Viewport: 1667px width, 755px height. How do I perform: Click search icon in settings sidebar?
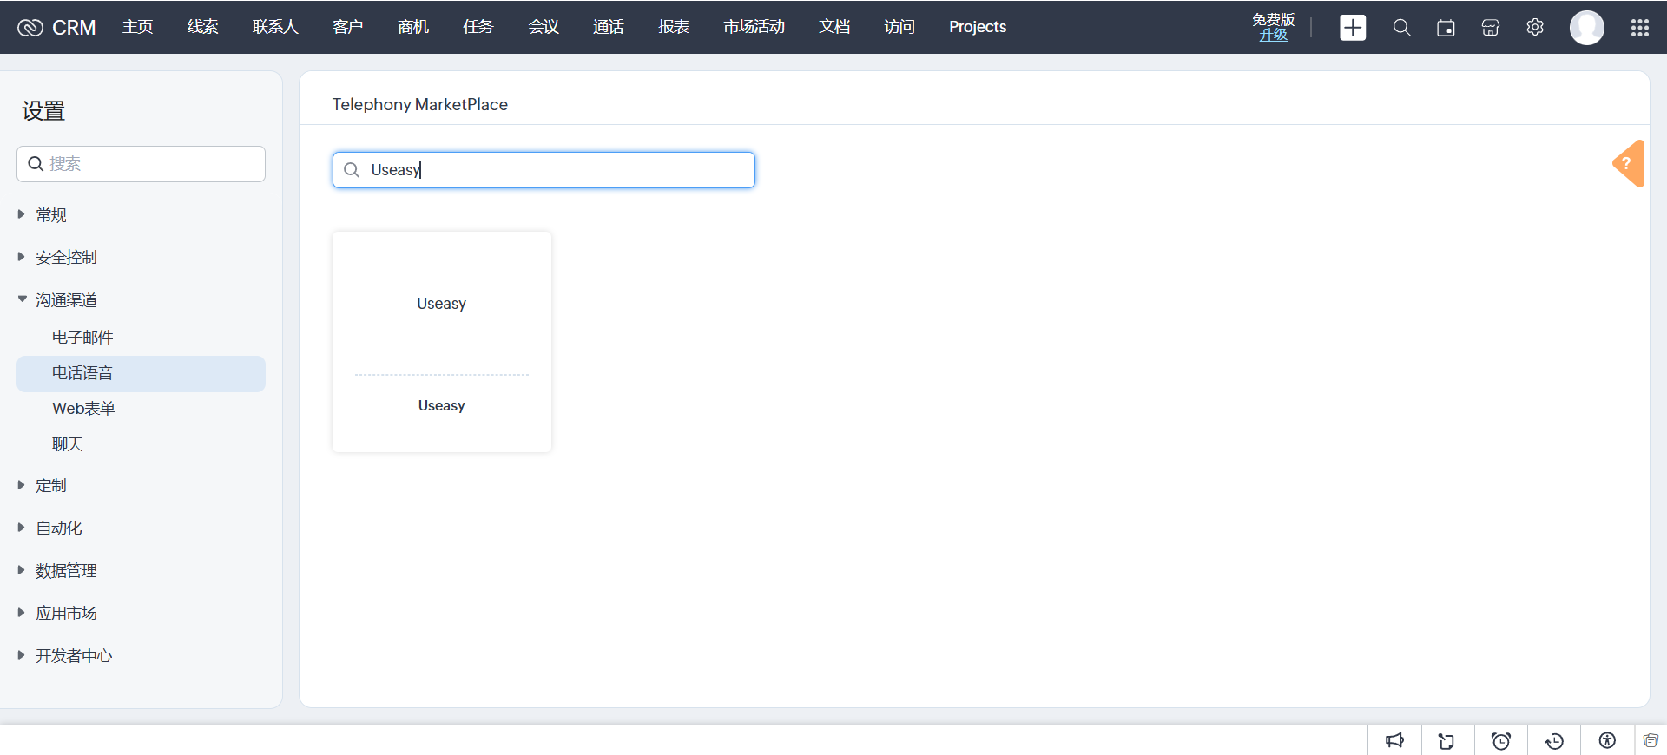(36, 164)
